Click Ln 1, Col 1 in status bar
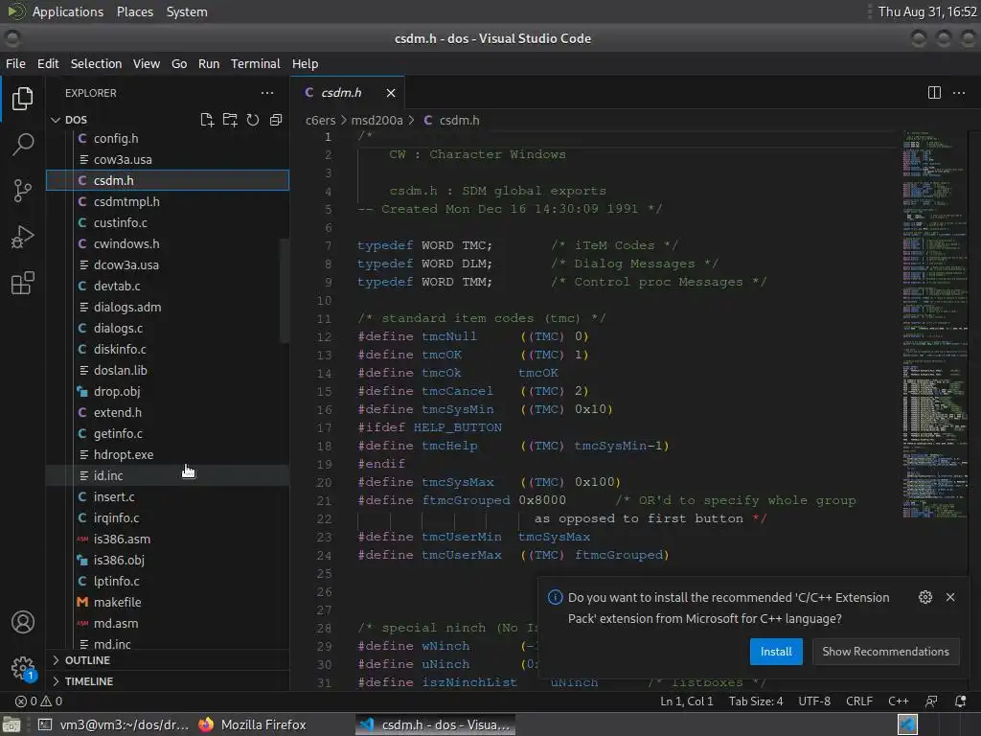The image size is (981, 736). [686, 701]
